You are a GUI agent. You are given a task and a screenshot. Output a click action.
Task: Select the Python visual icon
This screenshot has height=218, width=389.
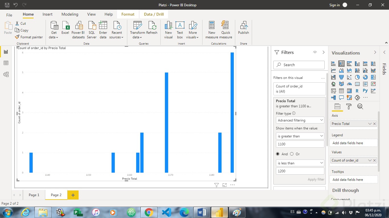pyautogui.click(x=365, y=91)
